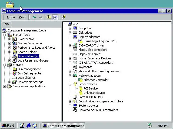Toggle the Show/Hide Console Tree icon
173x129 pixels.
(55, 17)
